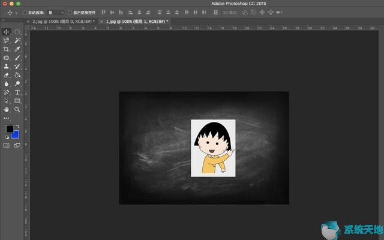Swap foreground and background colors
The height and width of the screenshot is (240, 384).
(18, 127)
